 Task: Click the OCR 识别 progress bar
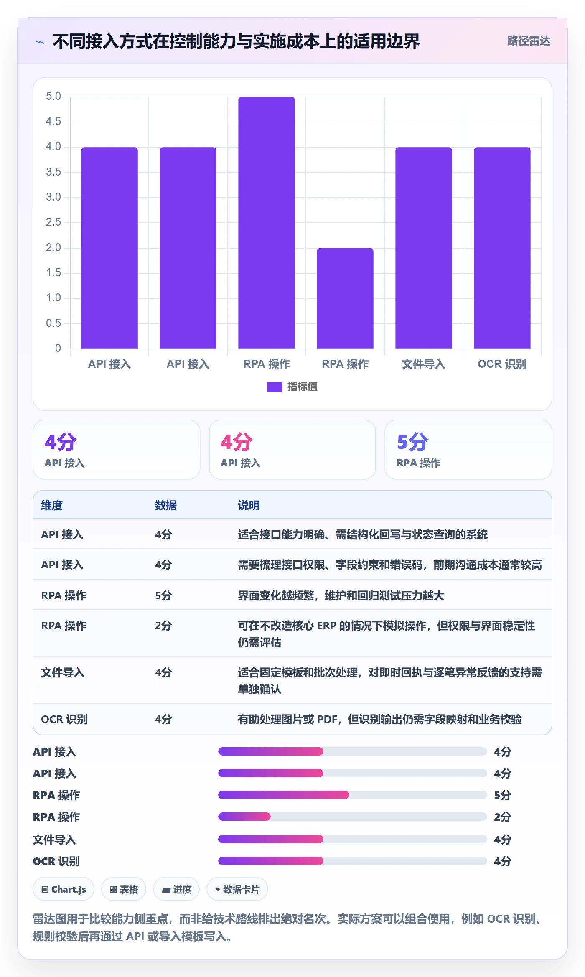coord(353,861)
